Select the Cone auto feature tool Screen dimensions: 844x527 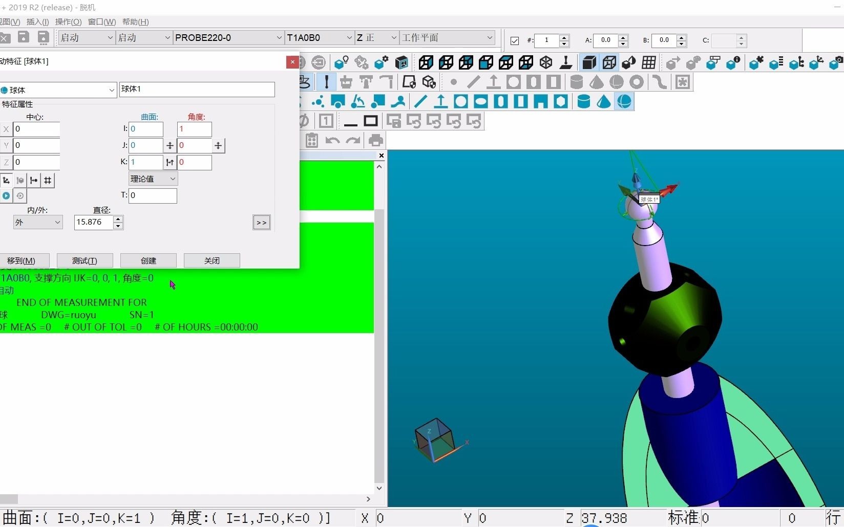click(x=603, y=101)
